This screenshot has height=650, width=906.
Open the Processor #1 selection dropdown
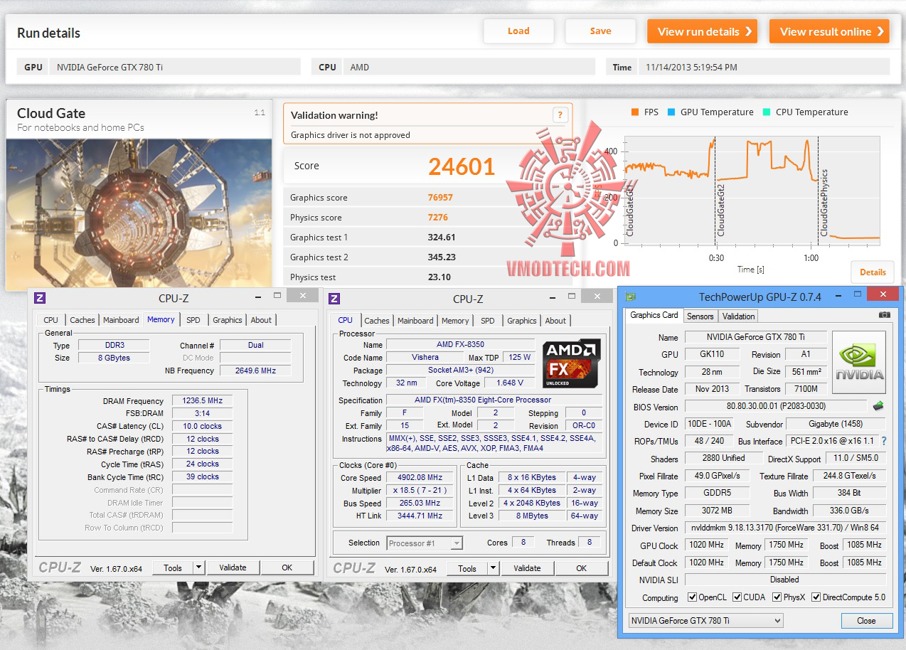(425, 543)
